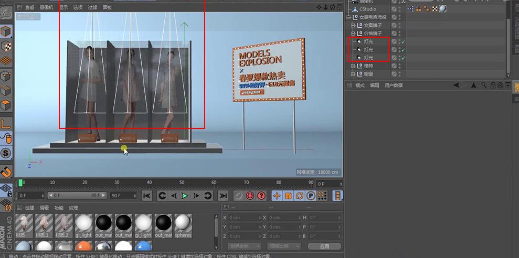Click the 0 F–90 F preview range slider
Image resolution: width=519 pixels, height=258 pixels.
[78, 196]
